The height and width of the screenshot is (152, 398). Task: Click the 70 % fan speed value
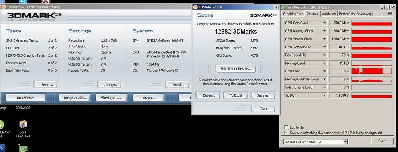339,55
